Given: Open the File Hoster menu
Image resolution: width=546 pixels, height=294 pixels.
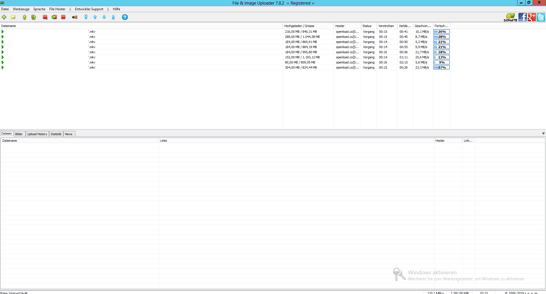Looking at the screenshot, I should (x=57, y=9).
